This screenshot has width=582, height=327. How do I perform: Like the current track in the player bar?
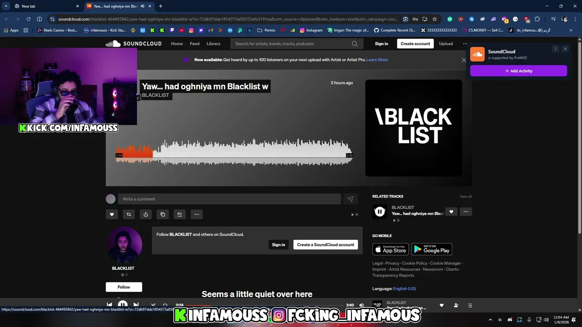tap(442, 305)
